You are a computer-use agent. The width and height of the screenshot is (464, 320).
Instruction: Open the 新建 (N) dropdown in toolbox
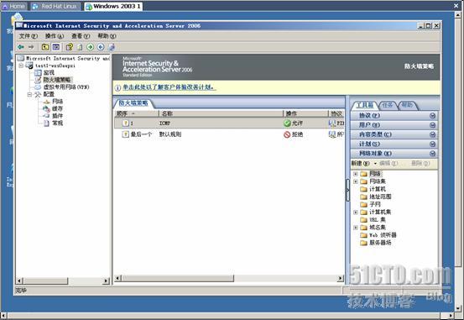pyautogui.click(x=363, y=163)
